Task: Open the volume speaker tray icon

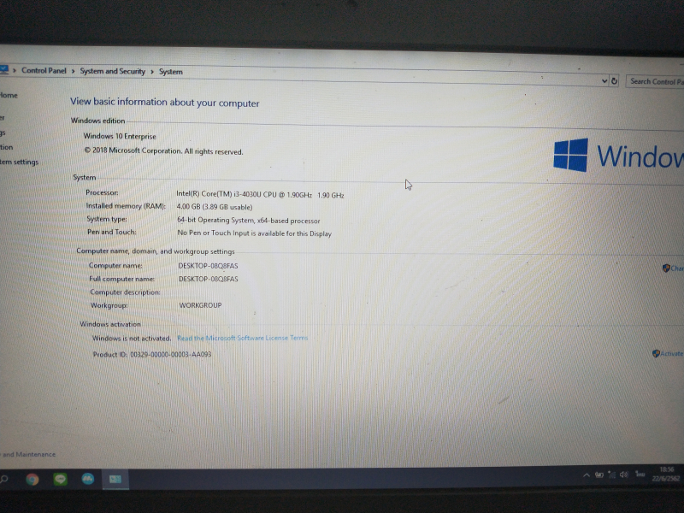Action: pos(624,475)
